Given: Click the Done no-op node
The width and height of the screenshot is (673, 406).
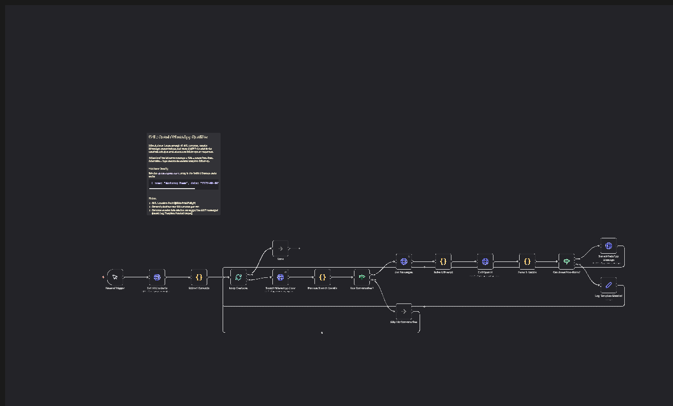Looking at the screenshot, I should (x=280, y=249).
